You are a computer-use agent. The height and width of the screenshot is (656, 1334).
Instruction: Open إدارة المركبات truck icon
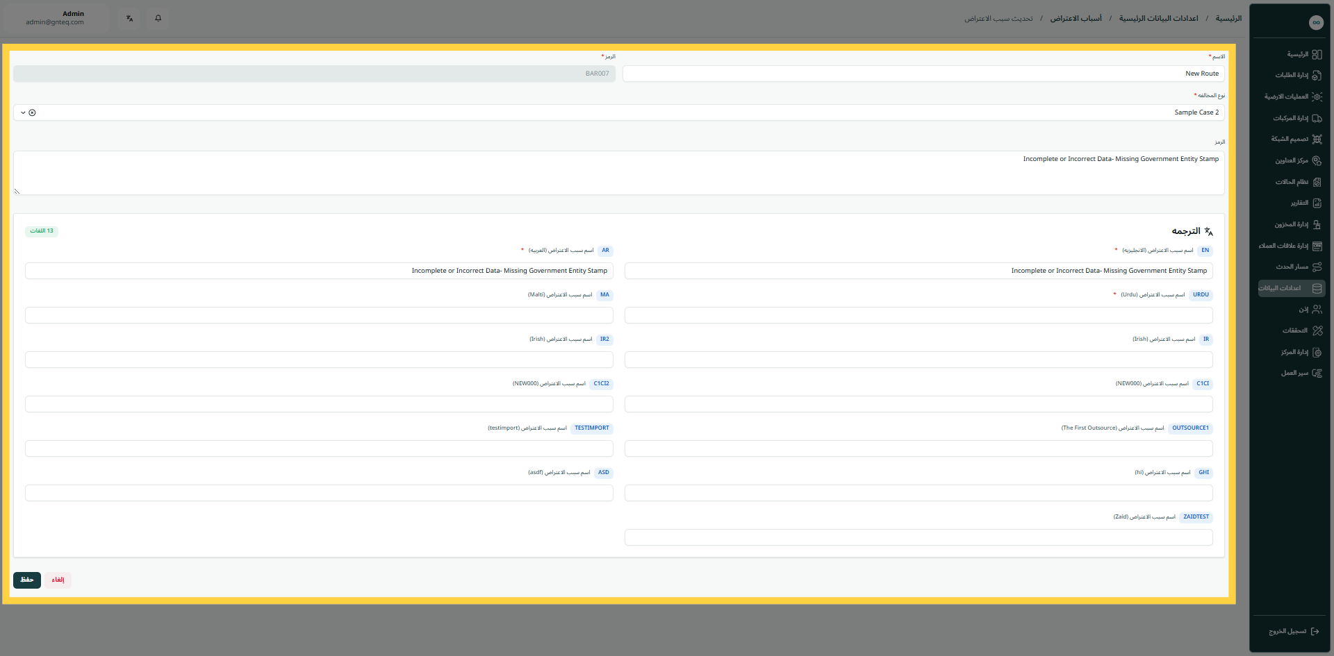[x=1317, y=119]
